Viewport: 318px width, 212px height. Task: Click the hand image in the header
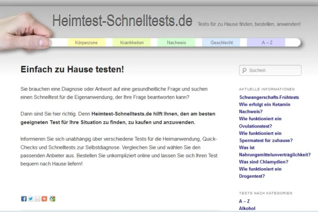(x=25, y=33)
